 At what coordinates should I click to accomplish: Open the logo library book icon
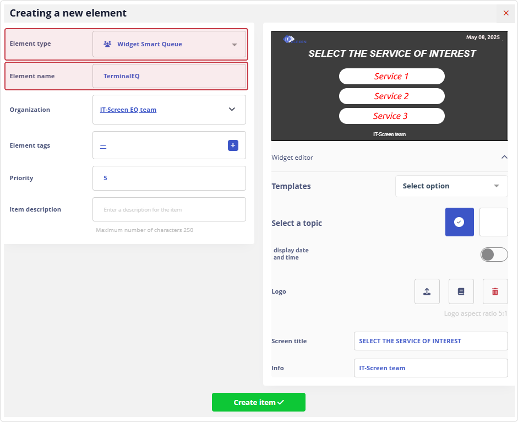pos(461,291)
